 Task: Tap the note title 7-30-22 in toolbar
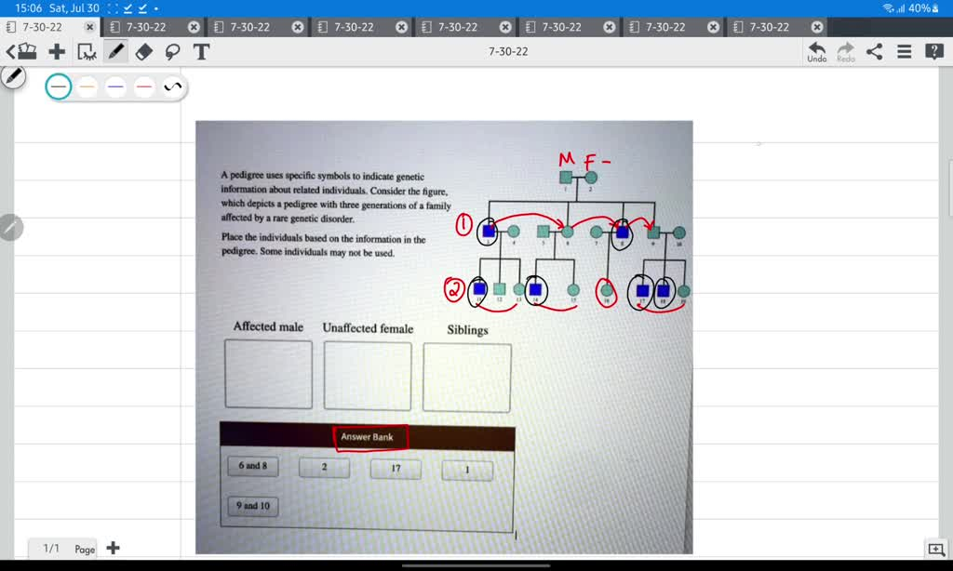[x=508, y=52]
